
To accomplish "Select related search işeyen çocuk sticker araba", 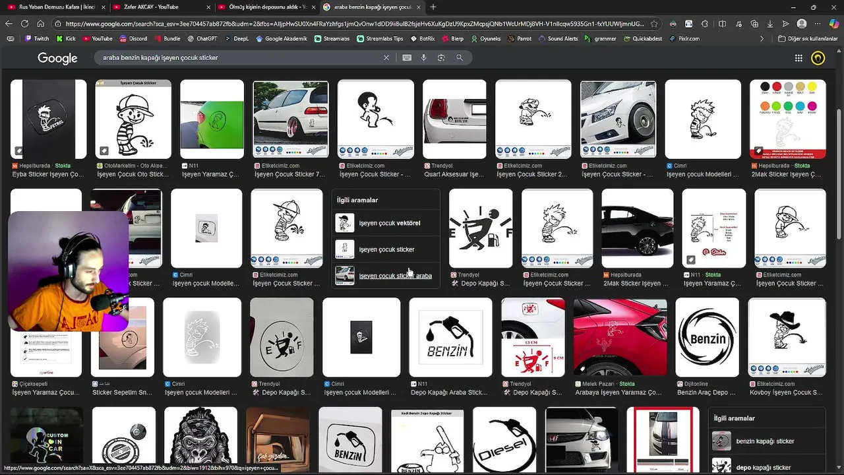I will point(386,276).
